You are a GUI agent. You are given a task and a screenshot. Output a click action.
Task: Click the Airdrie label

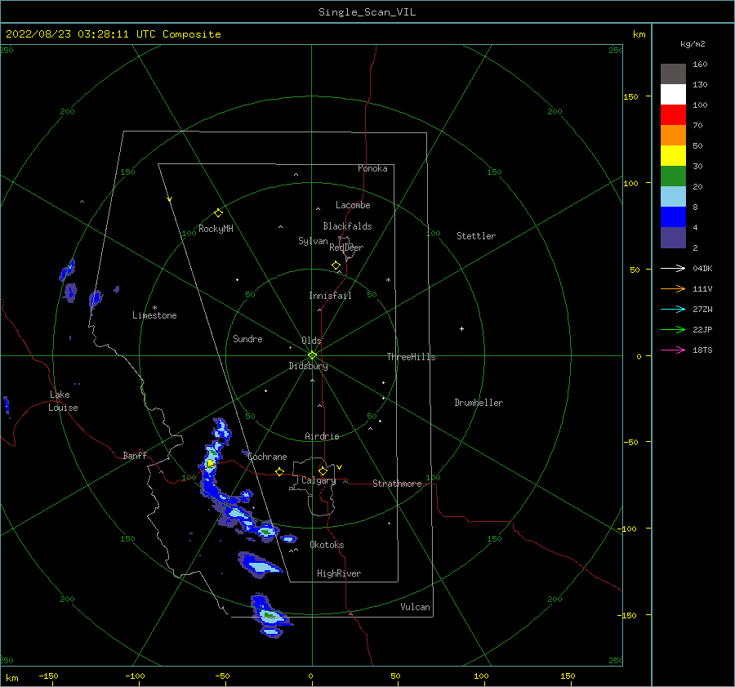322,436
